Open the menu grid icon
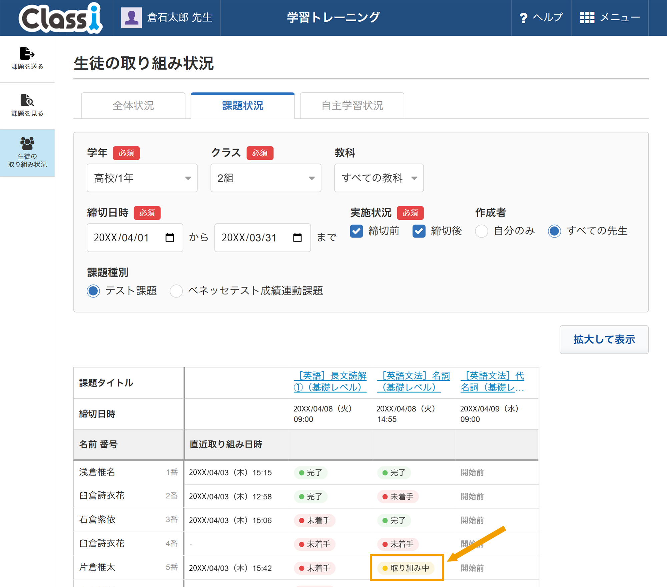The height and width of the screenshot is (587, 667). 587,18
